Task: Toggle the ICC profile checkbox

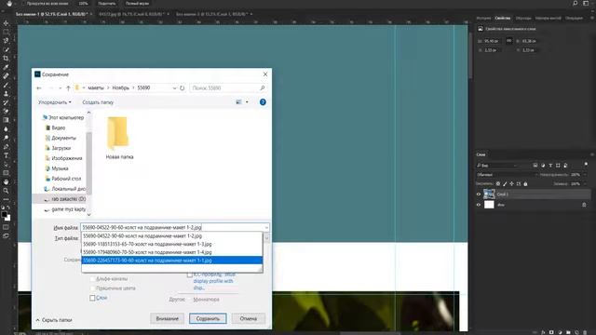Action: pos(190,275)
